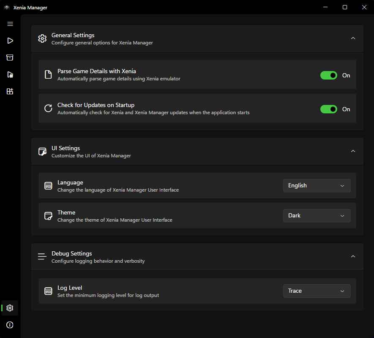374x338 pixels.
Task: Click 'Automatically parse game details' description
Action: pyautogui.click(x=119, y=79)
